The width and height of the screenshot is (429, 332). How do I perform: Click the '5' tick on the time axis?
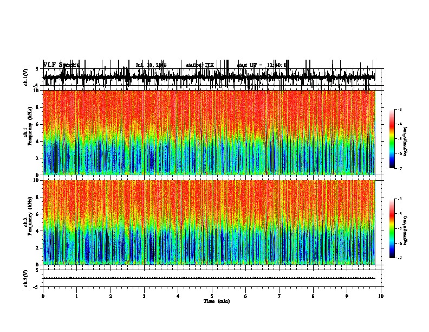click(212, 296)
